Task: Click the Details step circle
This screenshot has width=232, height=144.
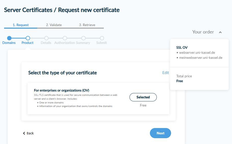Action: (x=46, y=38)
